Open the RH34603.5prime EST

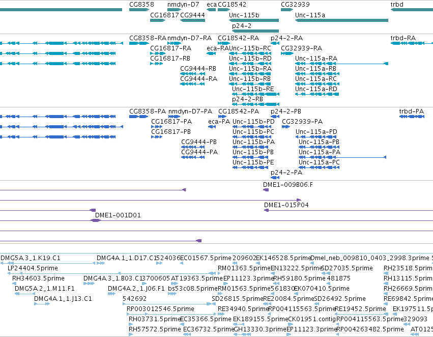point(14,284)
